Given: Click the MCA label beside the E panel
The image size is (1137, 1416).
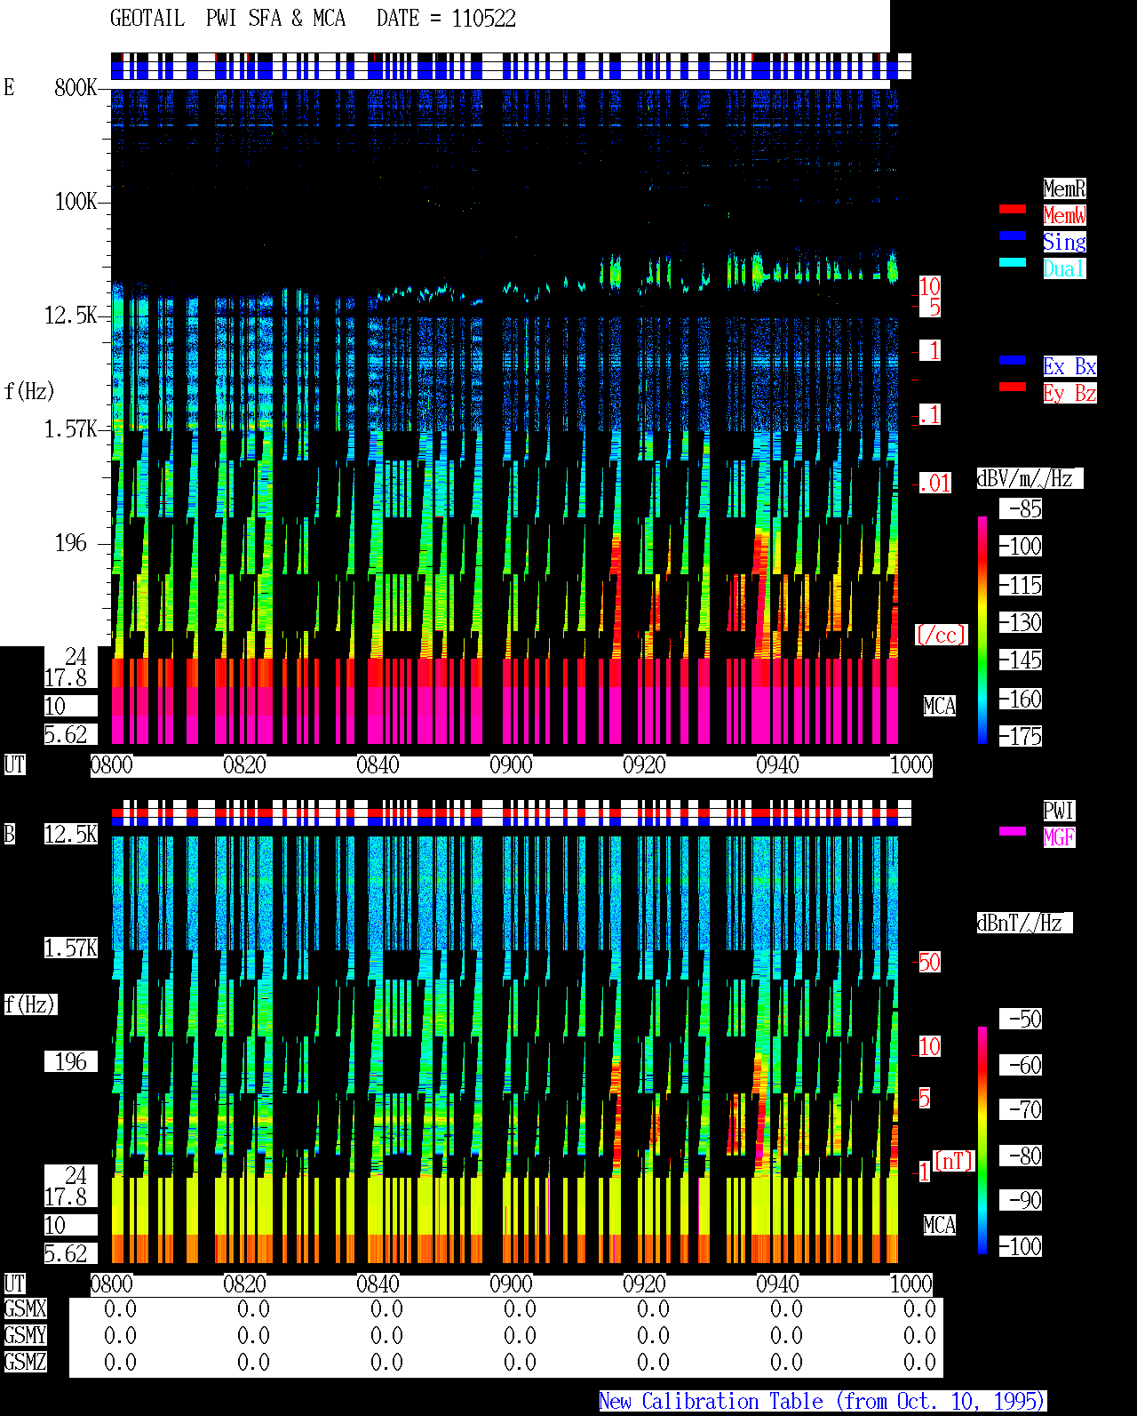Looking at the screenshot, I should click(x=940, y=706).
